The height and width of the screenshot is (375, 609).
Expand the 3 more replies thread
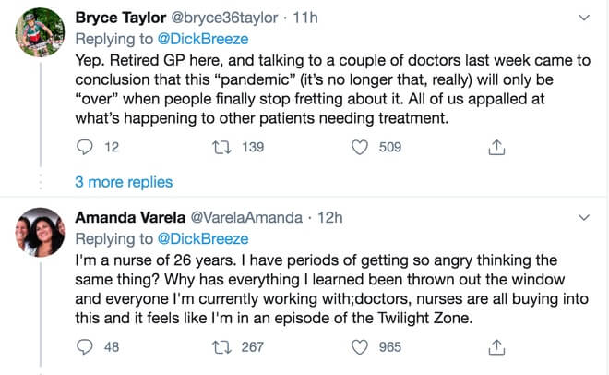click(124, 182)
